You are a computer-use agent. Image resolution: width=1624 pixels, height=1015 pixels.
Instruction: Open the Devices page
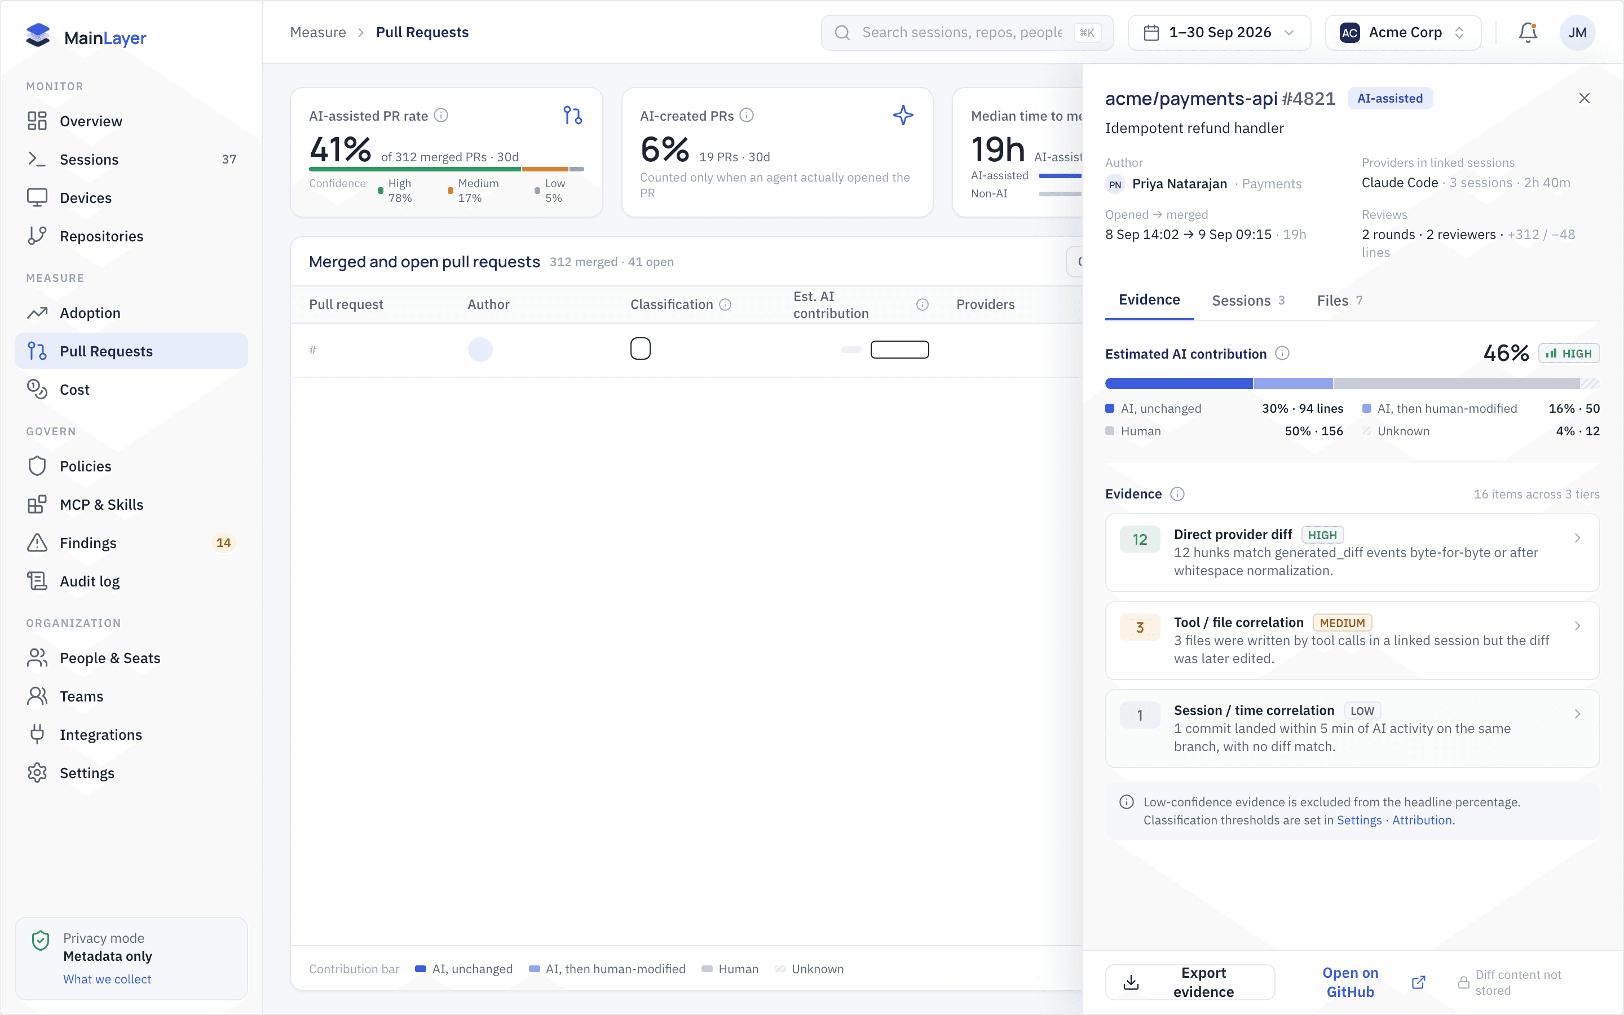pos(131,197)
